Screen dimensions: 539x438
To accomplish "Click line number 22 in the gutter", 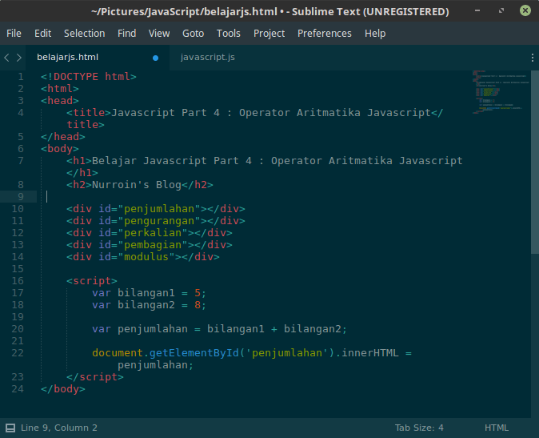I will [18, 353].
